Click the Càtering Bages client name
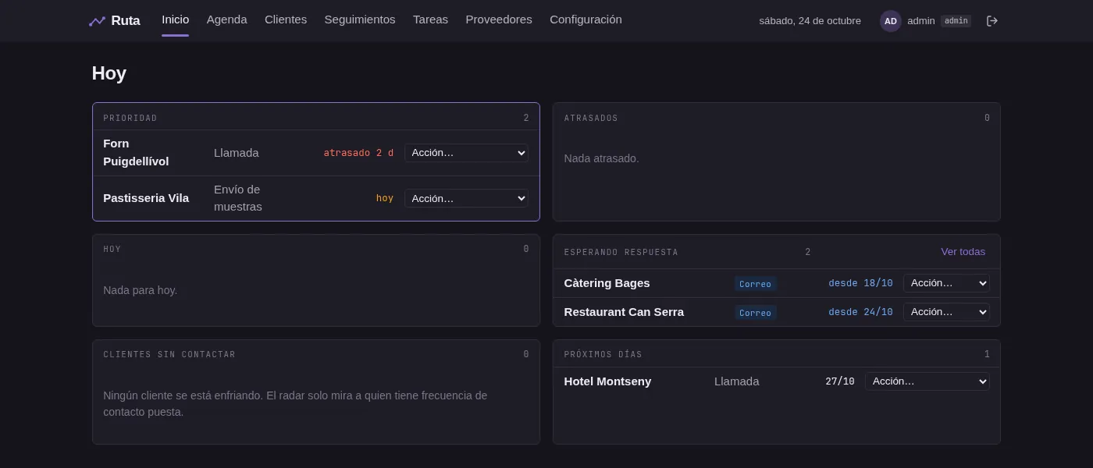 607,283
